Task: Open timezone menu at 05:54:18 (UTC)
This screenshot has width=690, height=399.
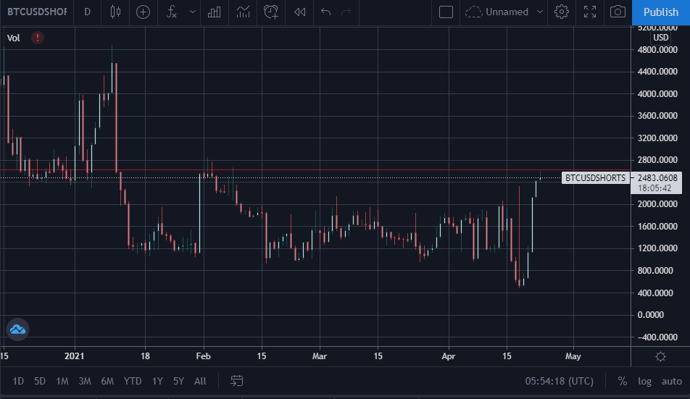Action: [559, 381]
